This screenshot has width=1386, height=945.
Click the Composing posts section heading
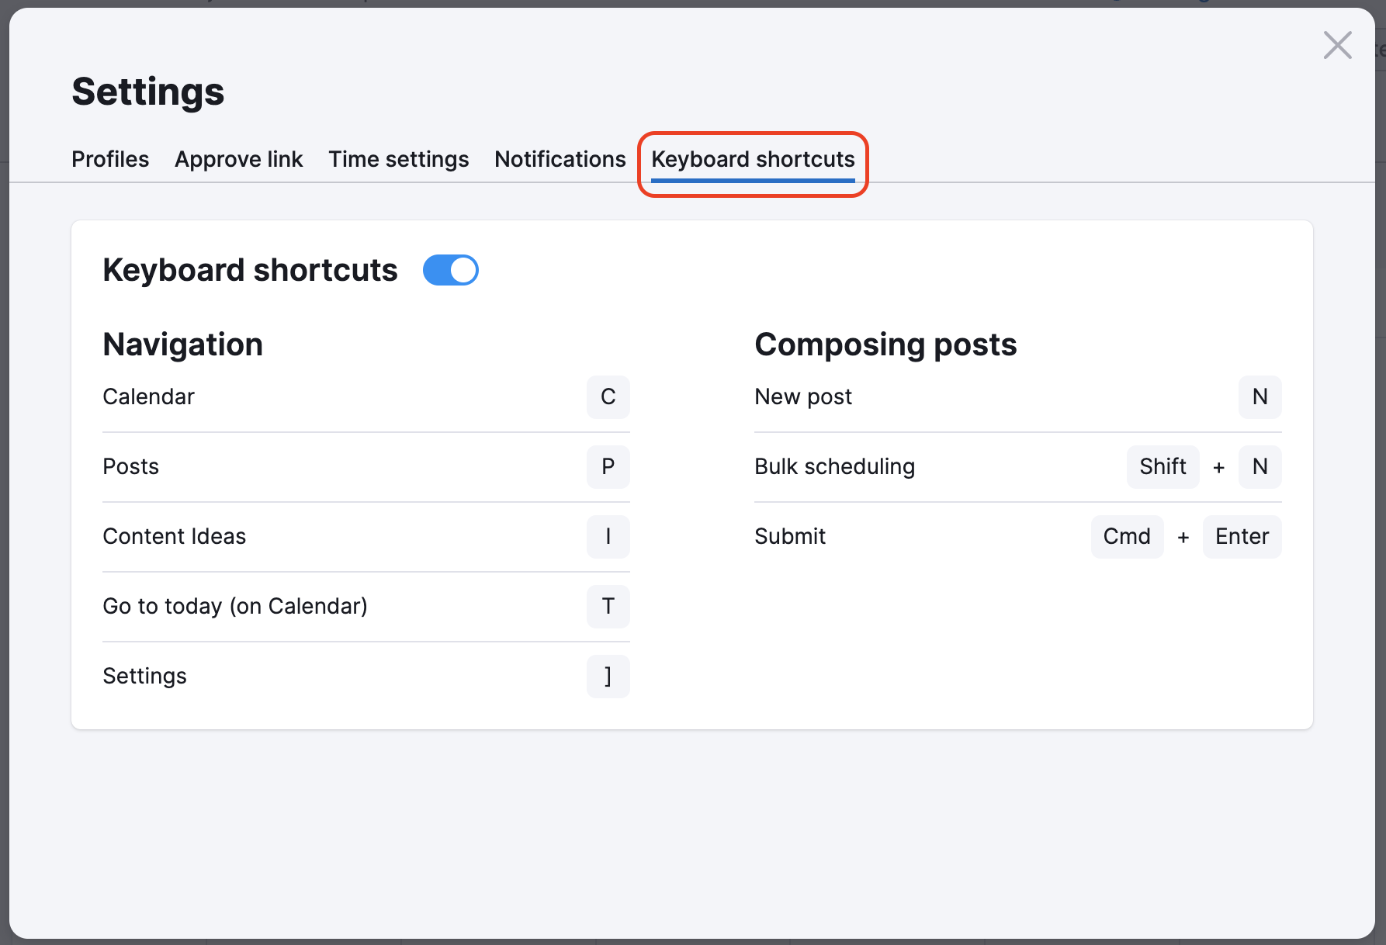[885, 344]
